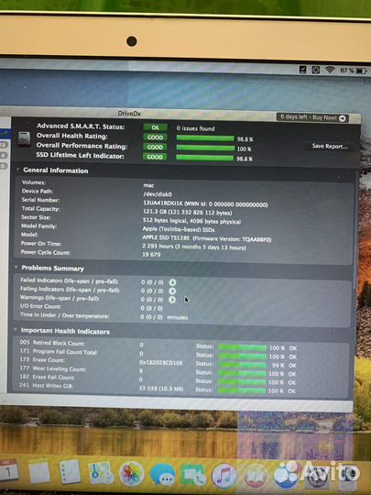Click the Save Report... button
The width and height of the screenshot is (371, 495).
point(330,146)
